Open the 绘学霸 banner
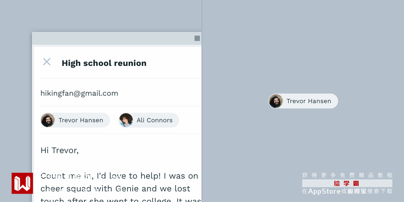The image size is (404, 202). [x=347, y=183]
